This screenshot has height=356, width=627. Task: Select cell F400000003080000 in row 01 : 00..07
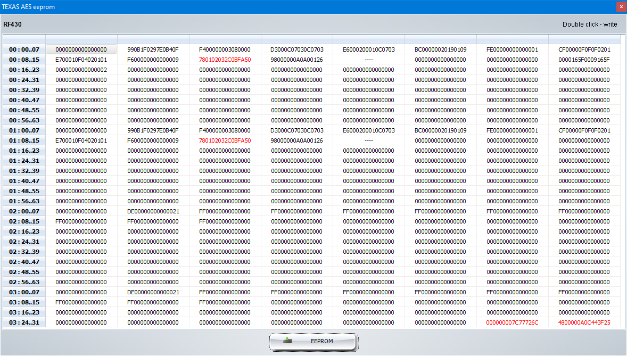(x=225, y=130)
